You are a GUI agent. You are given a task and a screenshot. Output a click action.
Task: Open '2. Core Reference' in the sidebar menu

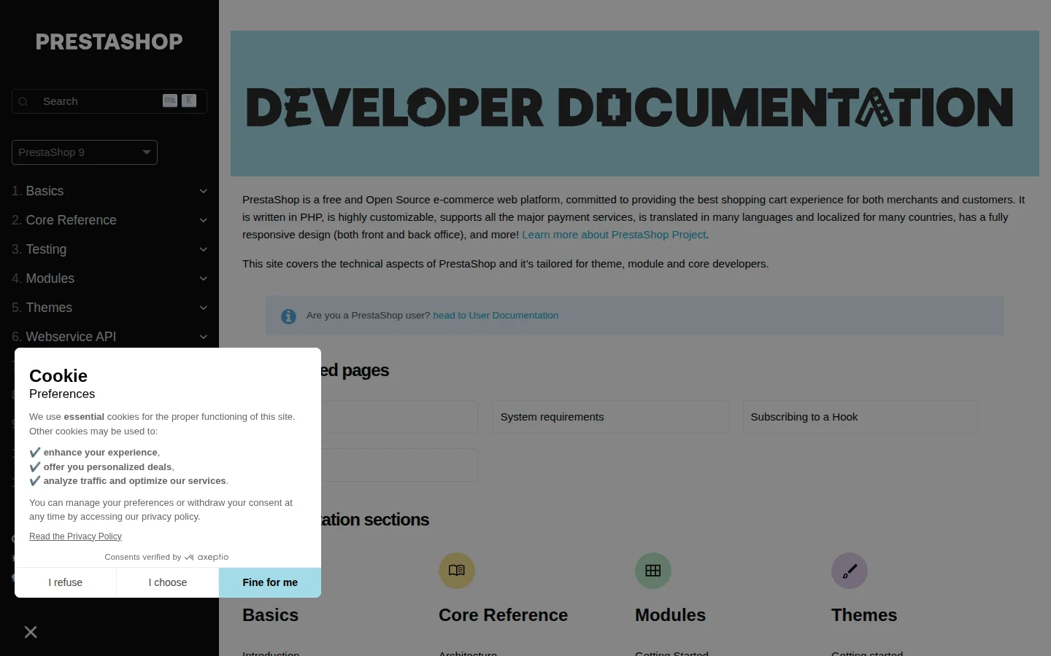[64, 220]
